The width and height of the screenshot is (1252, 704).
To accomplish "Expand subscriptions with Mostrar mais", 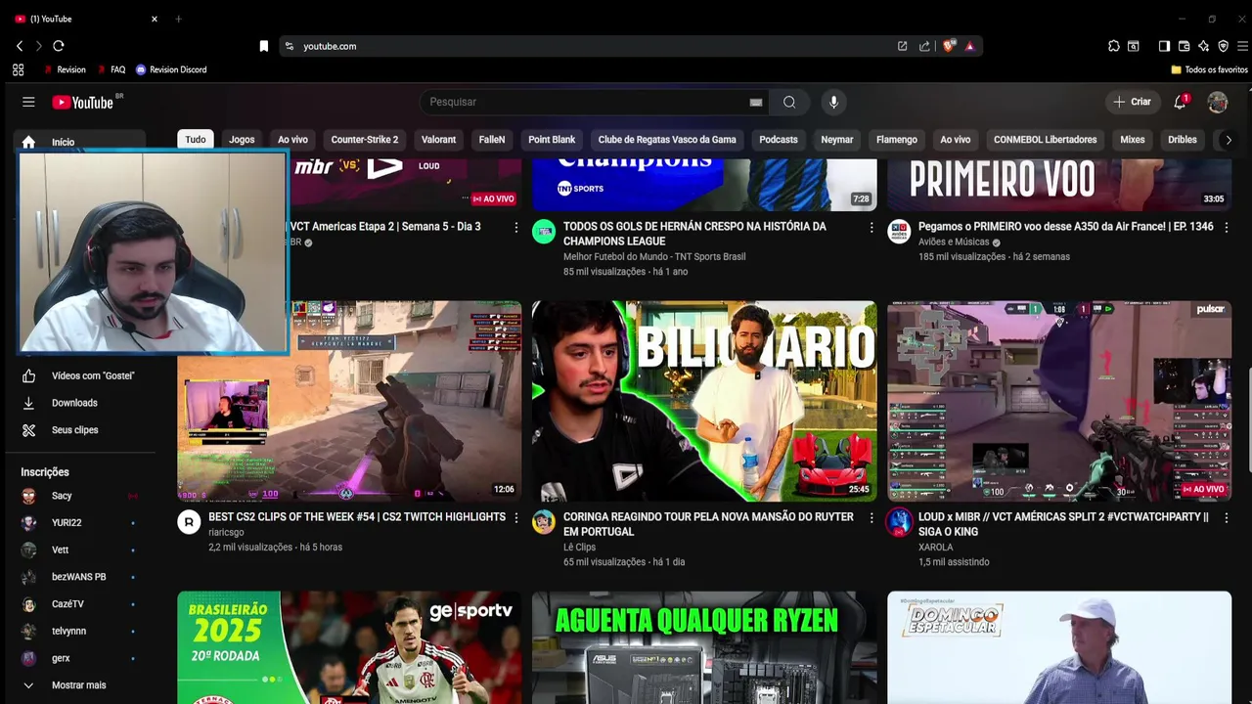I will [80, 685].
